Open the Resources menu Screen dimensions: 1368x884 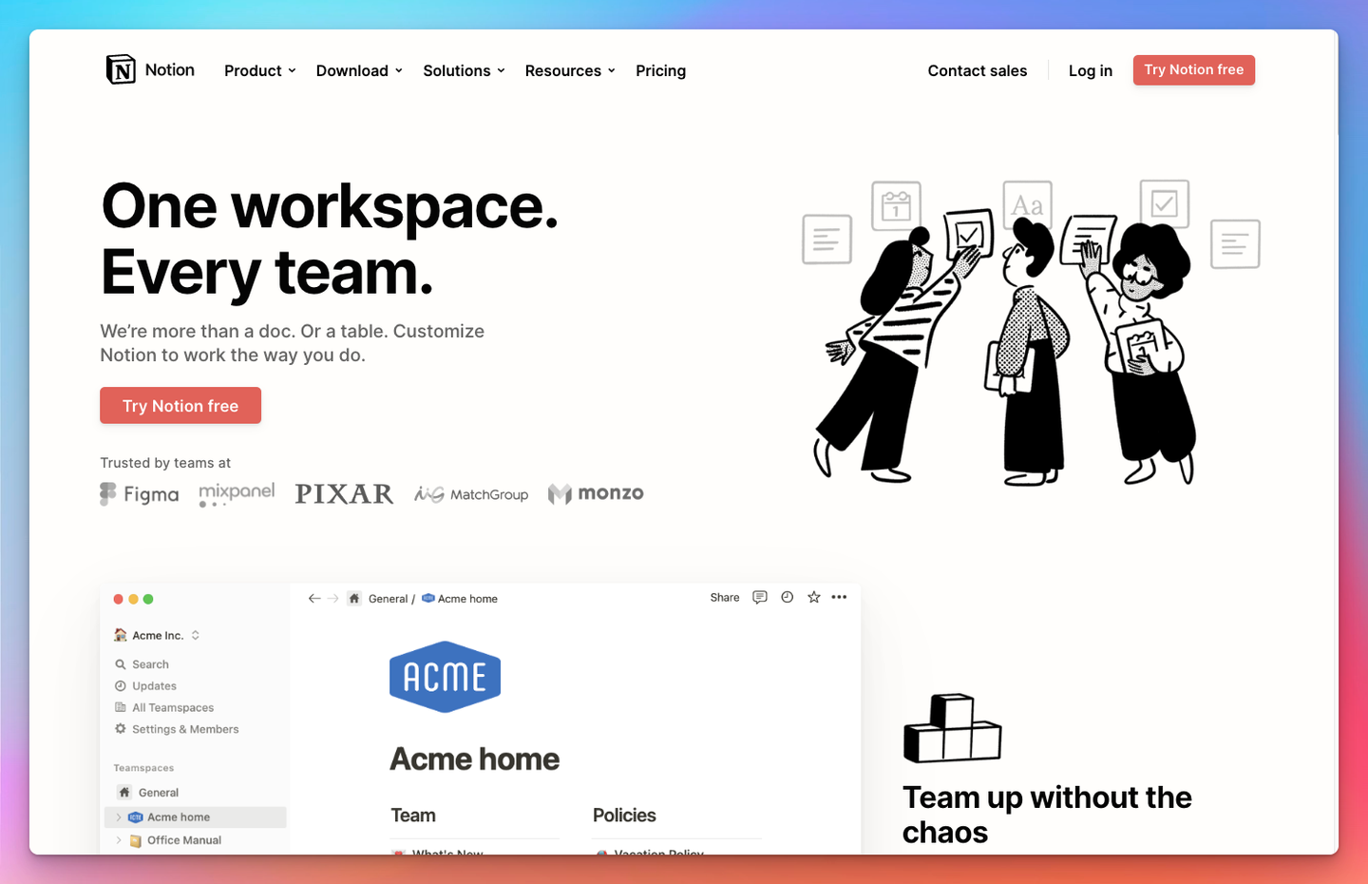570,71
